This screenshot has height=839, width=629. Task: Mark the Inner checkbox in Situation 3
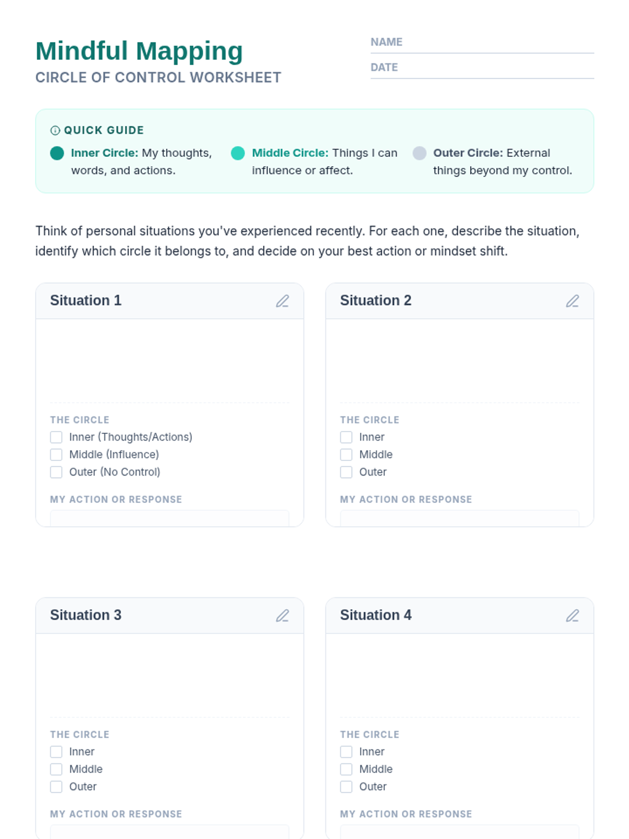pyautogui.click(x=56, y=752)
